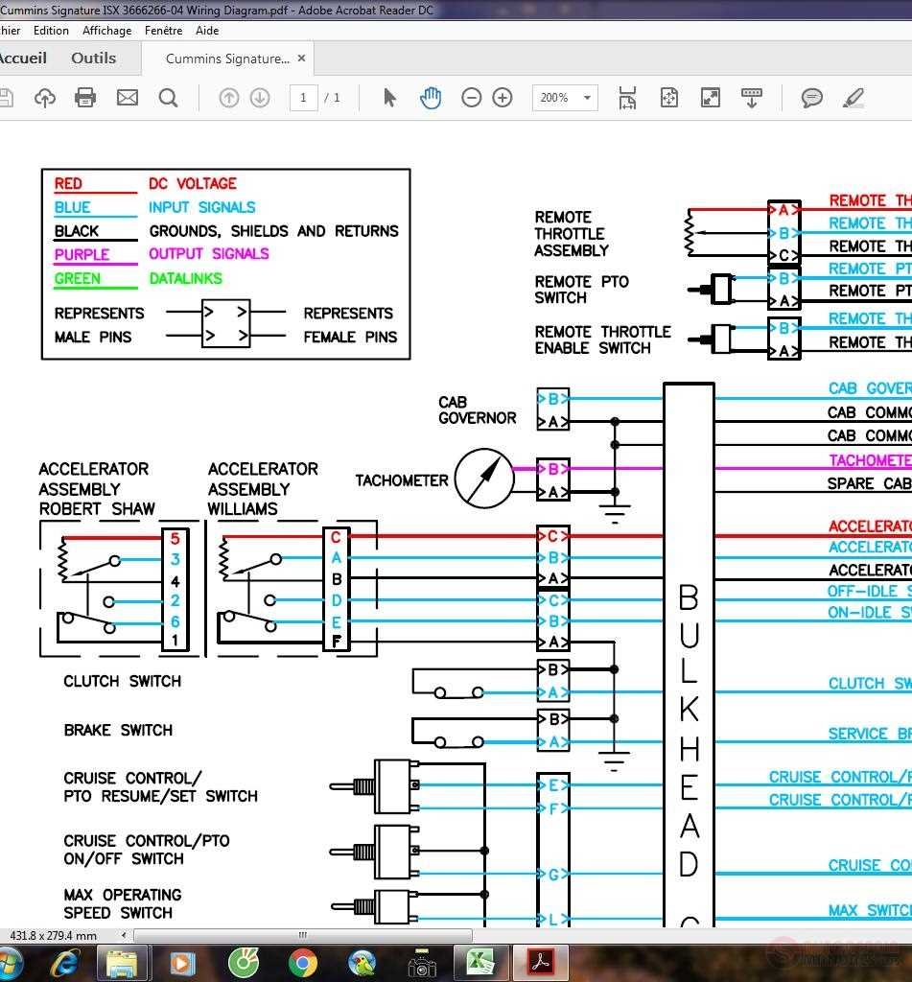Select the Hand tool for panning

coord(431,97)
